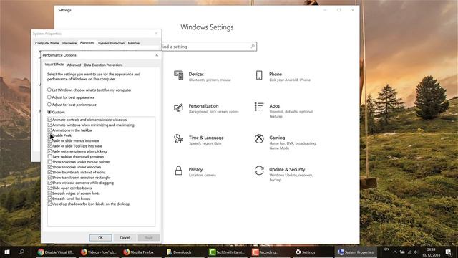Open the notification center icon
This screenshot has height=258, width=458.
[449, 252]
